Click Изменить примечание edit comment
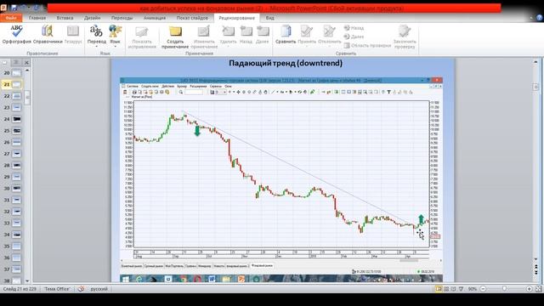The width and height of the screenshot is (544, 306). pyautogui.click(x=204, y=37)
